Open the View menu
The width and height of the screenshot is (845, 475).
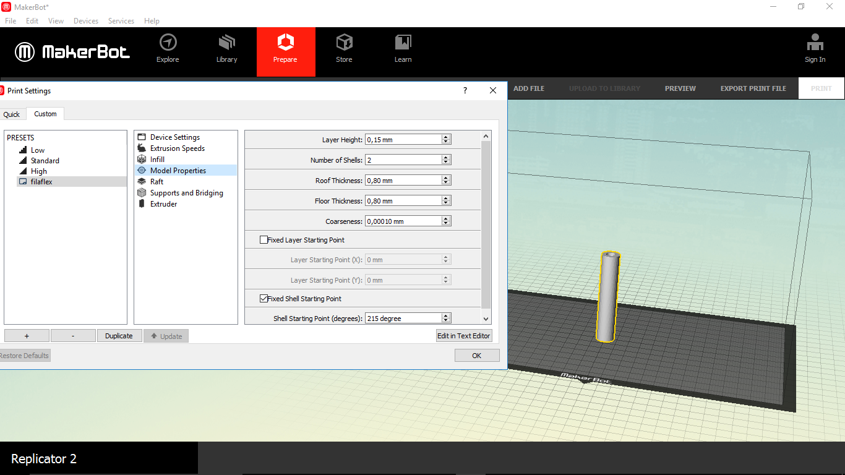(x=56, y=21)
